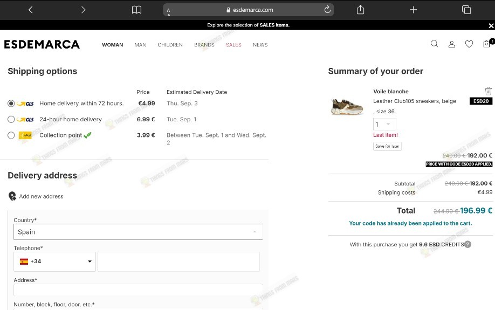The width and height of the screenshot is (495, 310).
Task: Open the user account icon
Action: point(452,44)
